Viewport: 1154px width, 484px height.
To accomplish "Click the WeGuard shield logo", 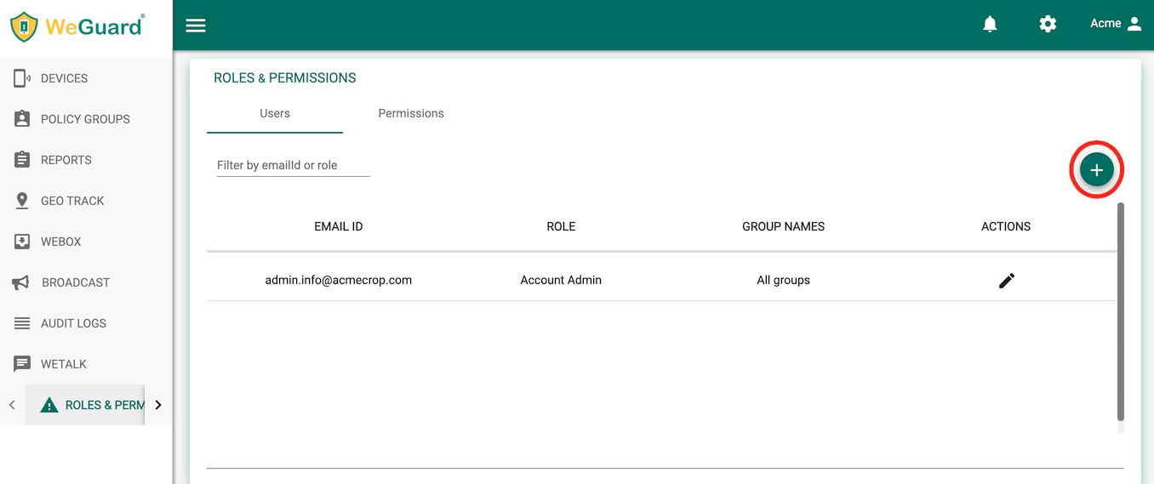I will 24,27.
